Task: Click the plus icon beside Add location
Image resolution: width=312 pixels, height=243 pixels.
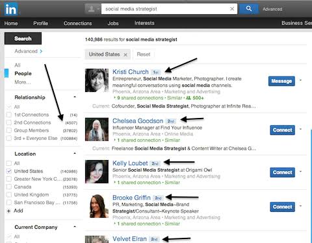Action: click(x=8, y=211)
